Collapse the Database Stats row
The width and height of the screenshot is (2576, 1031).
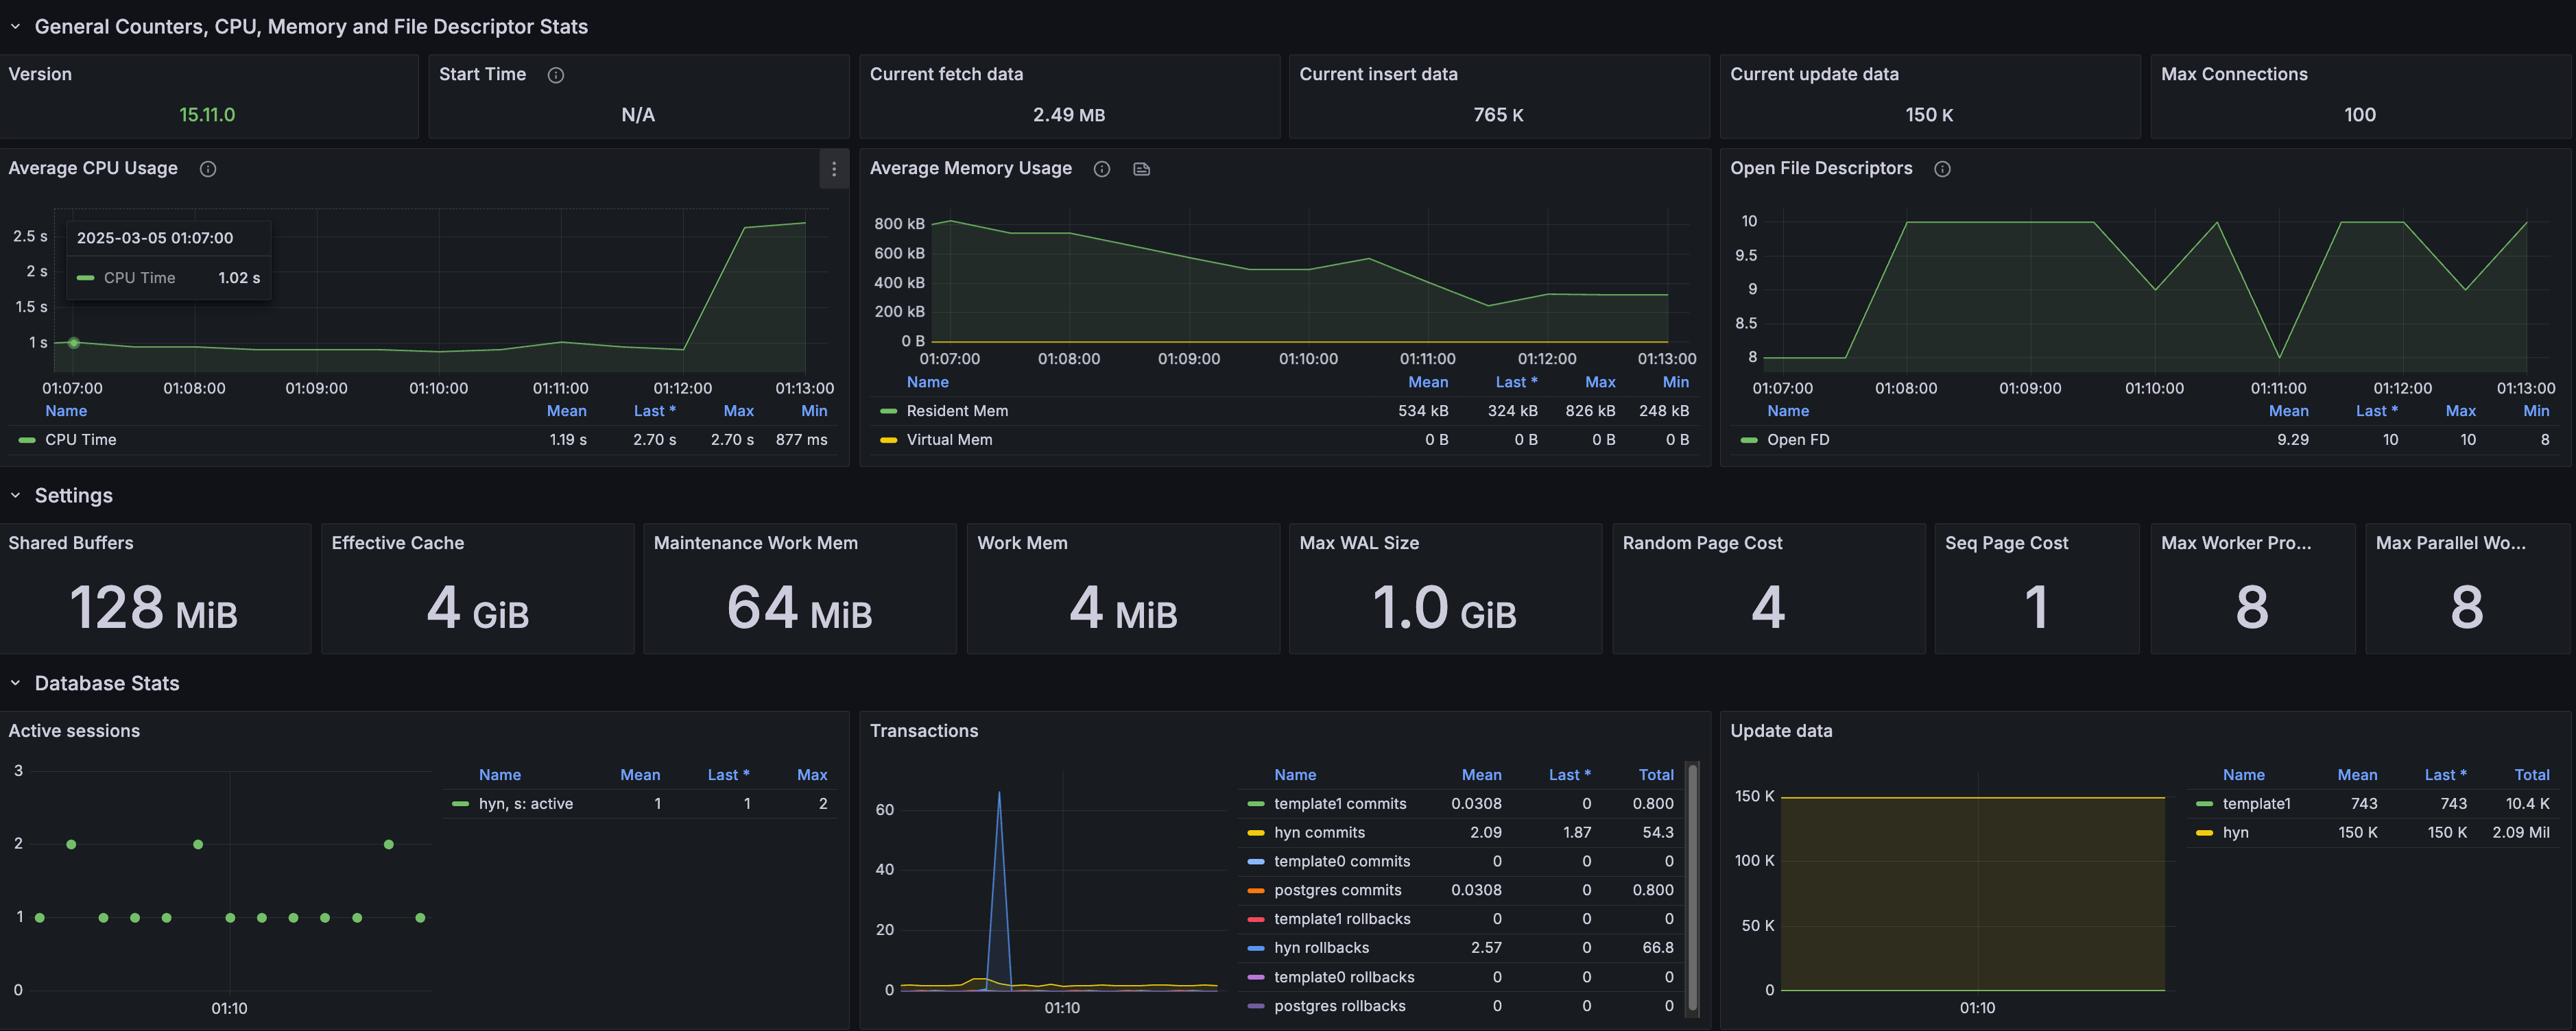click(15, 683)
